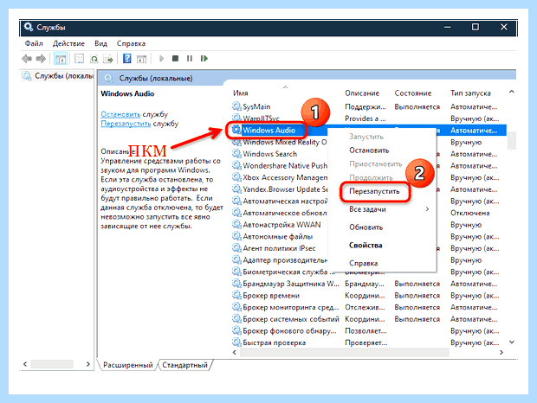Image resolution: width=537 pixels, height=403 pixels.
Task: Click gear icon next to SysMain
Action: [236, 106]
